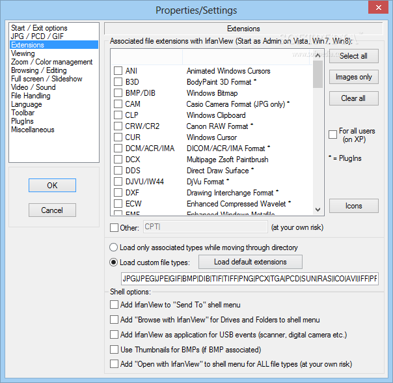Open the Language settings category
This screenshot has width=393, height=383.
pos(54,104)
